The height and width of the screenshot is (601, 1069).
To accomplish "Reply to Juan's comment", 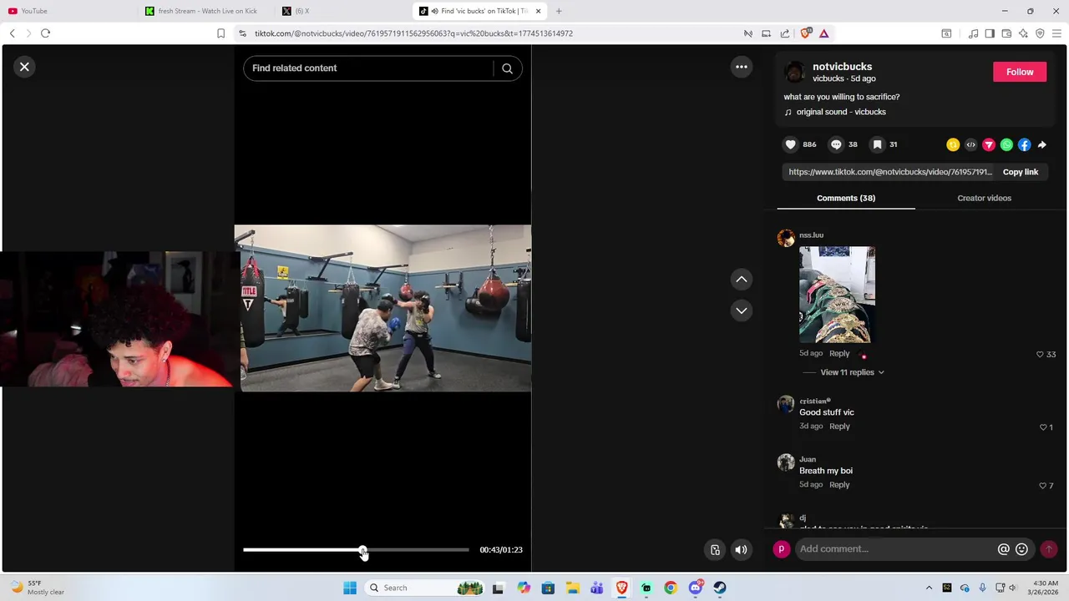I will pos(839,485).
